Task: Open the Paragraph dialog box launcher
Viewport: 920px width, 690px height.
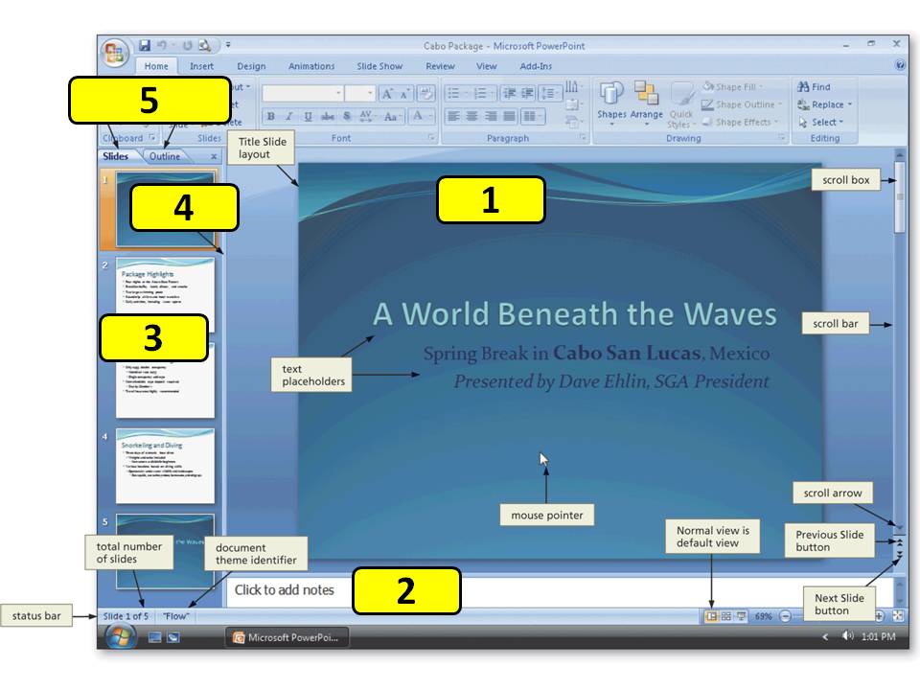Action: pos(583,137)
